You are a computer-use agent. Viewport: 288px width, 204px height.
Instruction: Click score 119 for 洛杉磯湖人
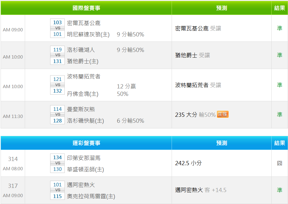point(58,50)
